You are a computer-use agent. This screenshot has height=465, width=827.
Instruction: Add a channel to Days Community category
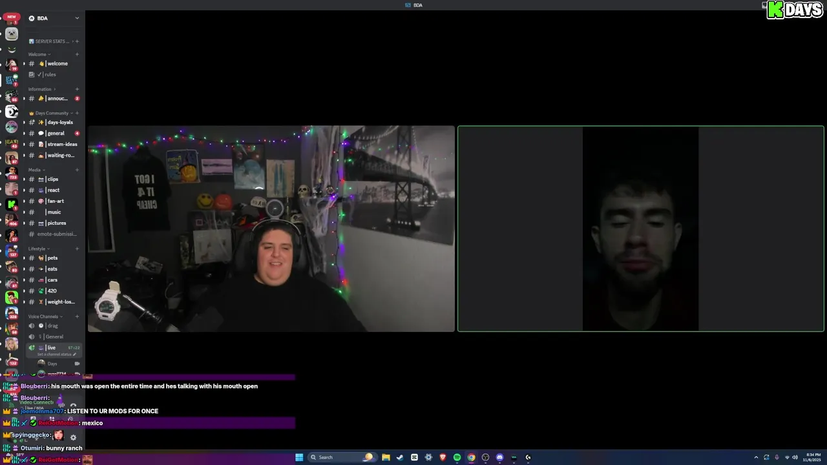77,113
